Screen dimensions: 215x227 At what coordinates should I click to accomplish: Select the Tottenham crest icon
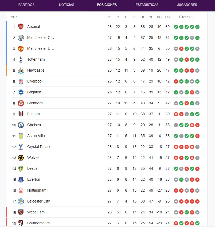pos(21,60)
